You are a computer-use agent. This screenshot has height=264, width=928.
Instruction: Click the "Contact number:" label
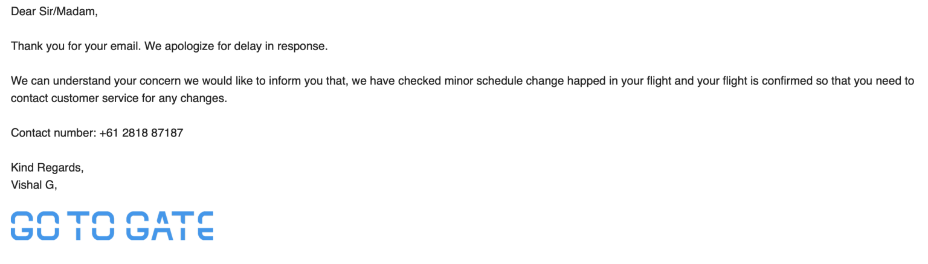click(54, 133)
